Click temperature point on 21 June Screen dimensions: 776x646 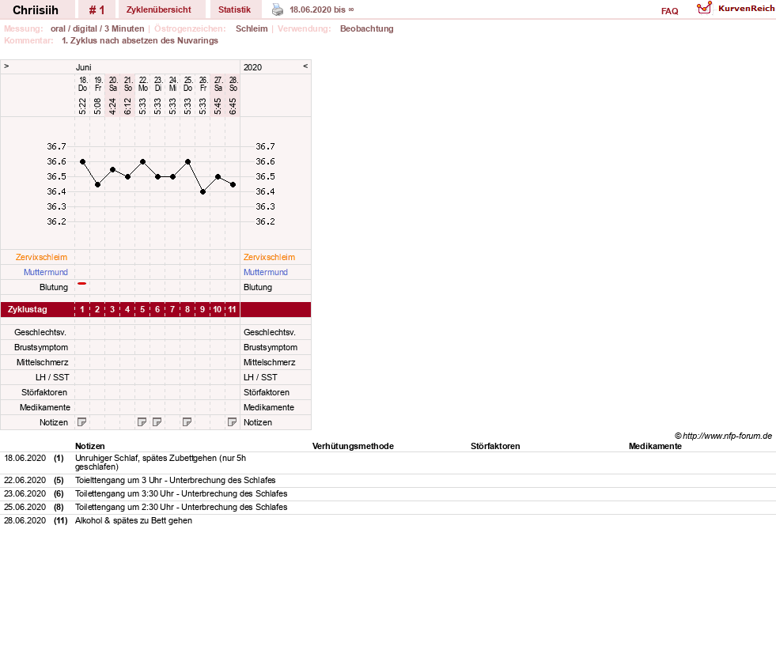click(x=127, y=176)
